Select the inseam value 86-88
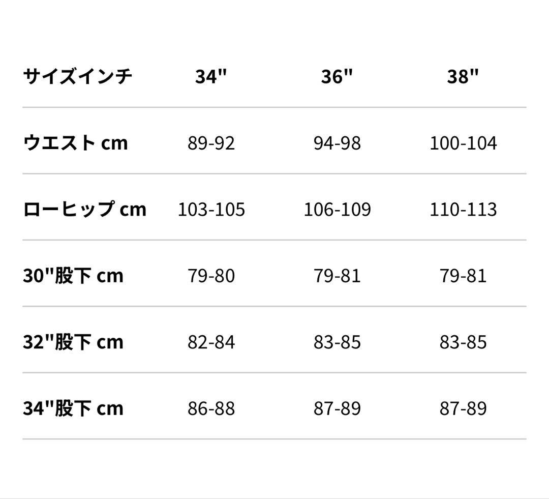549x499 pixels. point(211,408)
